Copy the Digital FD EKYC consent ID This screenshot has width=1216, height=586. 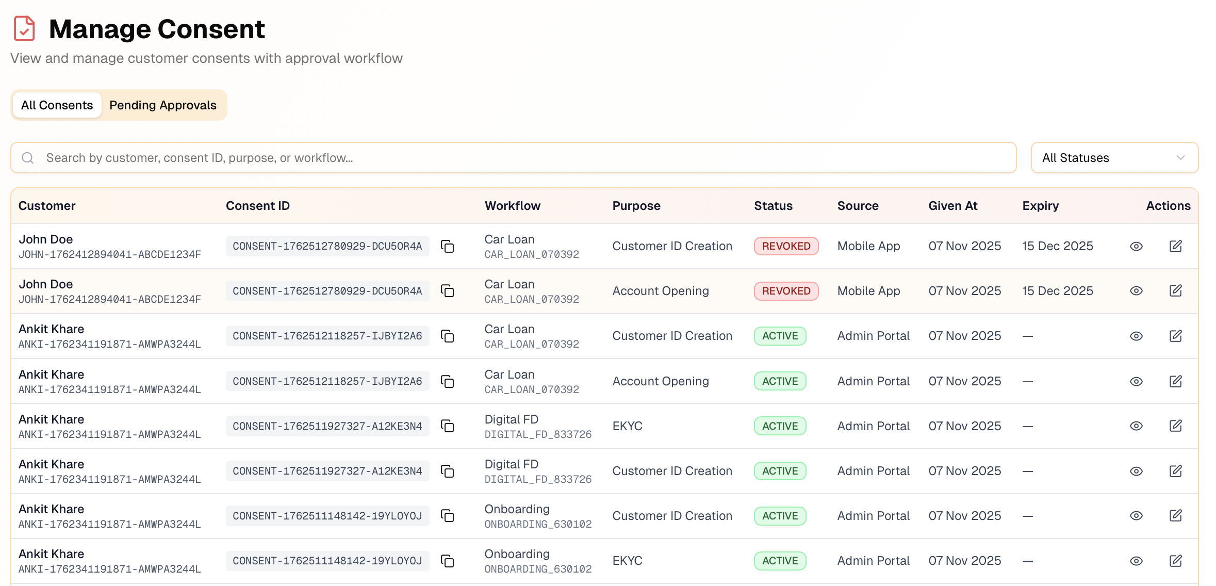click(448, 426)
